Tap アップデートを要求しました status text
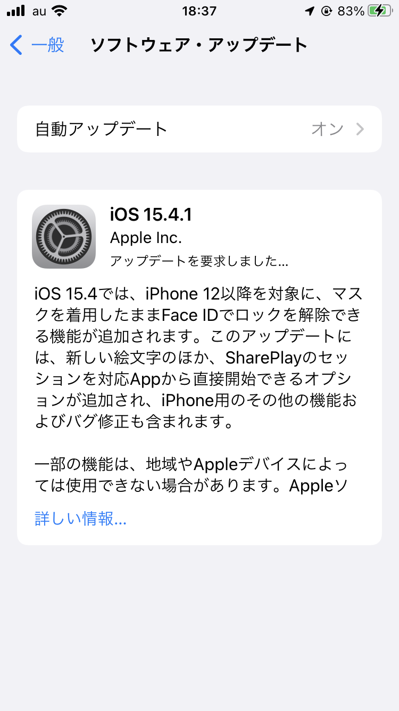Image resolution: width=399 pixels, height=711 pixels. (199, 261)
